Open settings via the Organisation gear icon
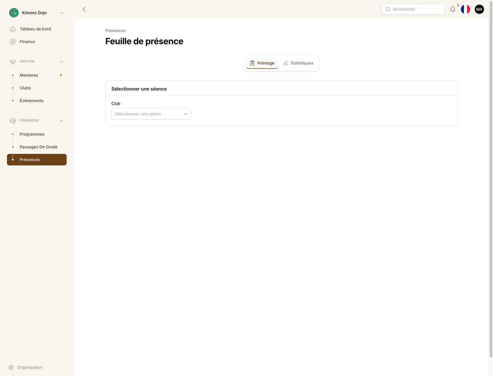The height and width of the screenshot is (376, 493). click(x=11, y=367)
